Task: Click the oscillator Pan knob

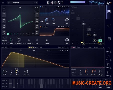Action: (x=37, y=40)
